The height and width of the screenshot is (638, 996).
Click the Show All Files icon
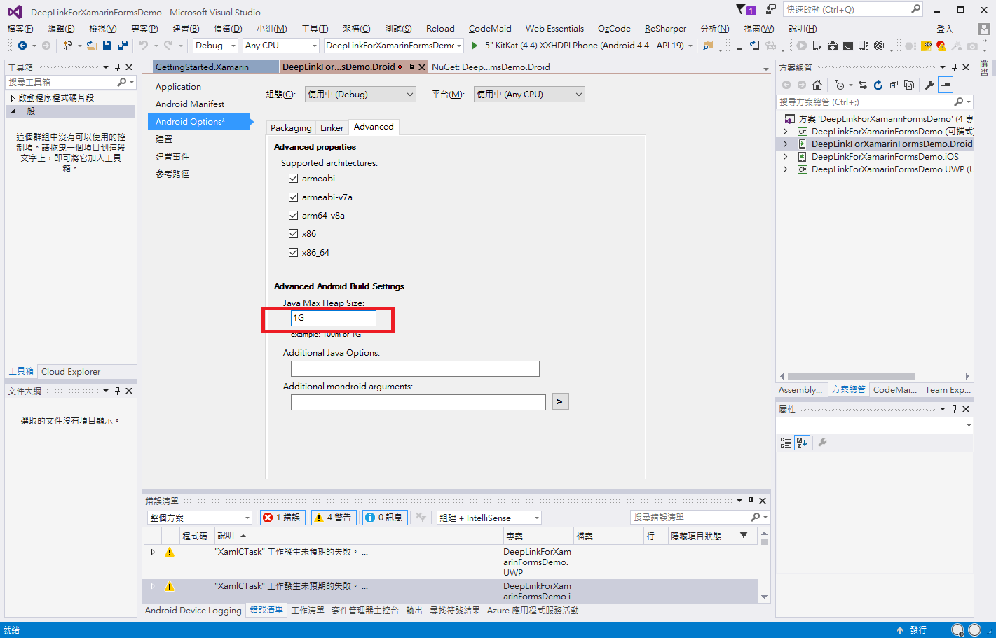point(909,85)
